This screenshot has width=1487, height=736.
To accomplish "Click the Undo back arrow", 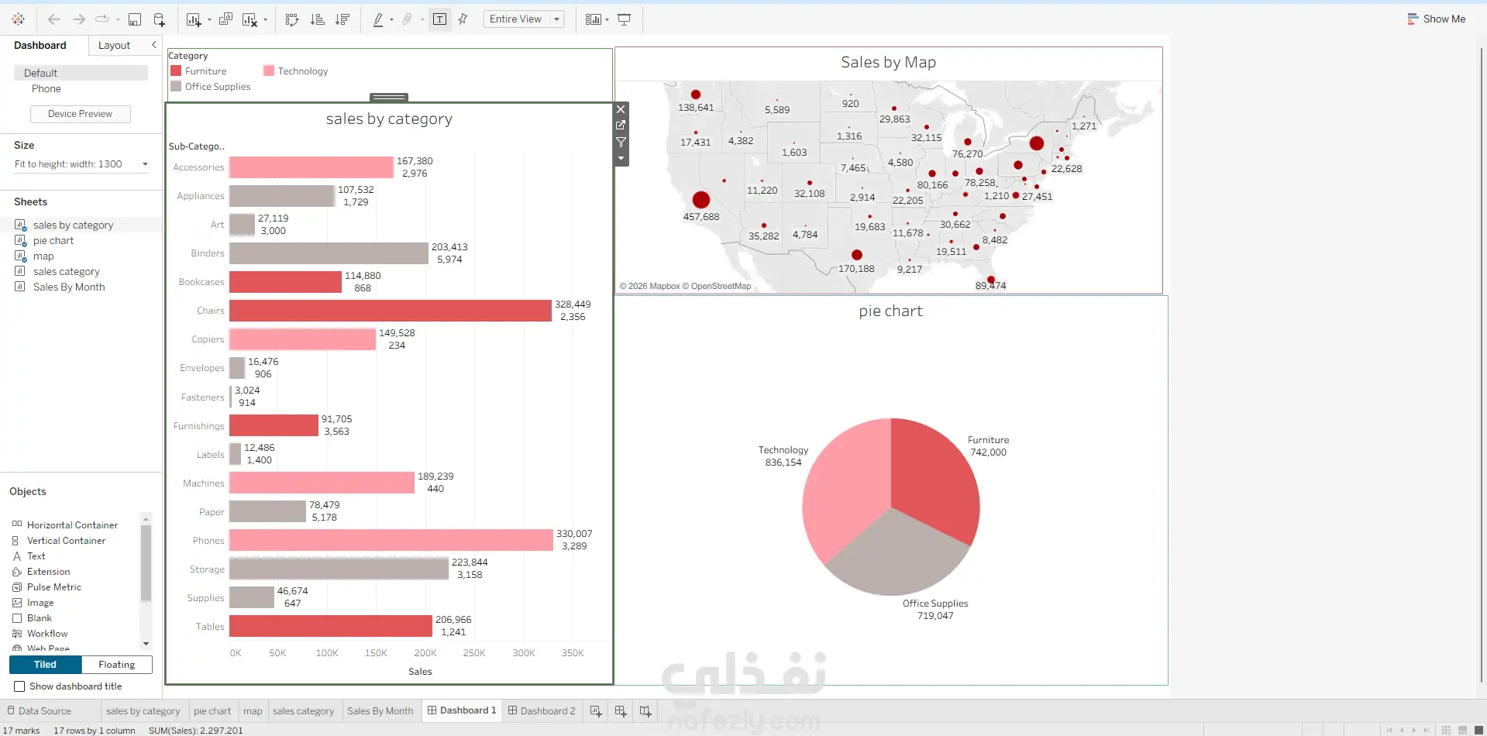I will pos(54,19).
